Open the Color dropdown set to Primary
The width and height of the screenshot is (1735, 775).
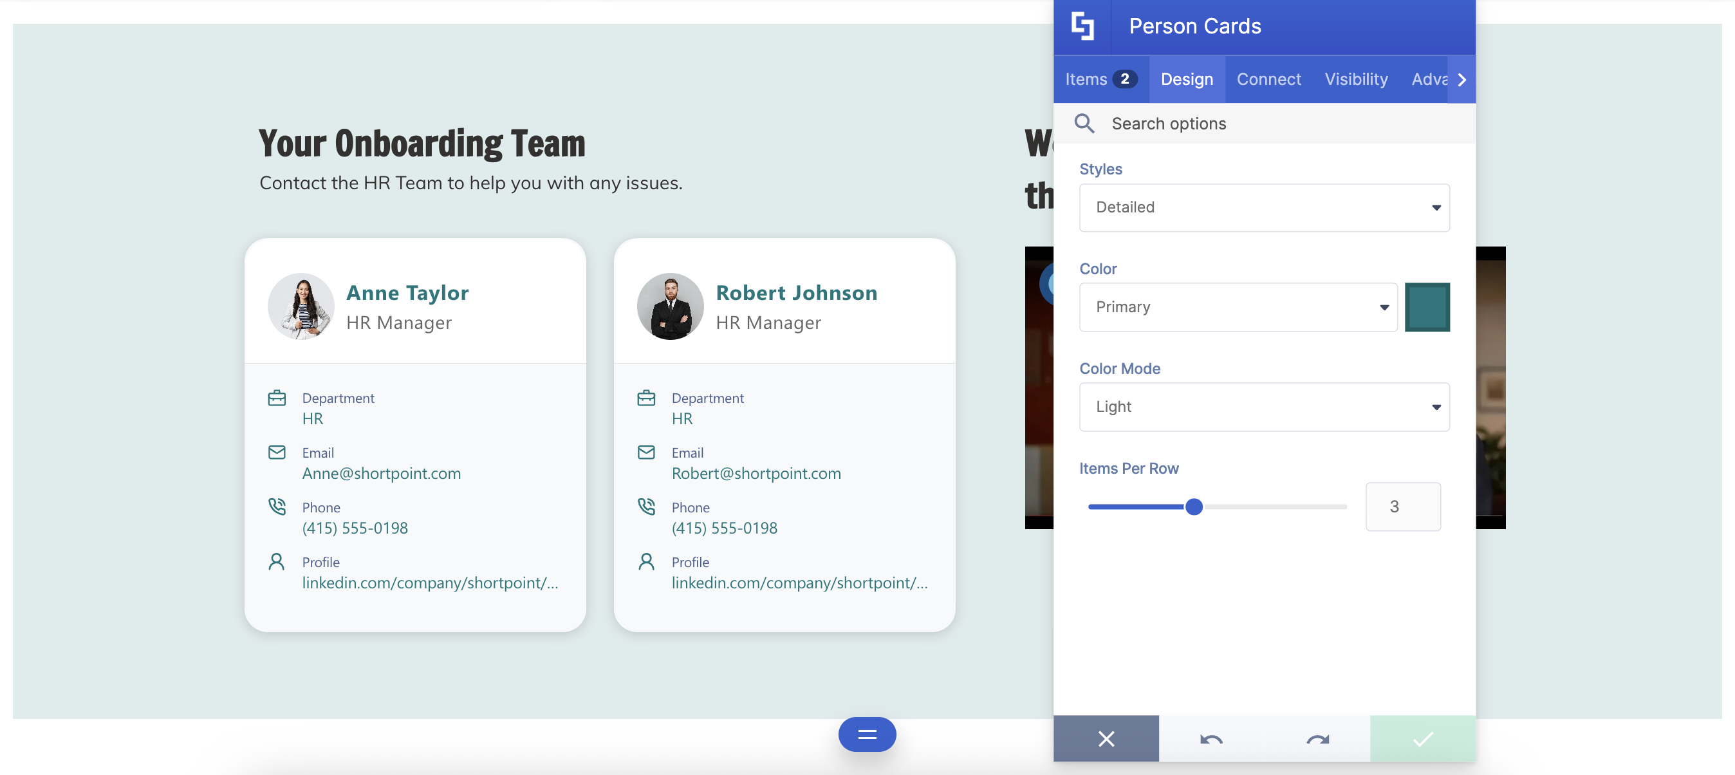coord(1238,307)
